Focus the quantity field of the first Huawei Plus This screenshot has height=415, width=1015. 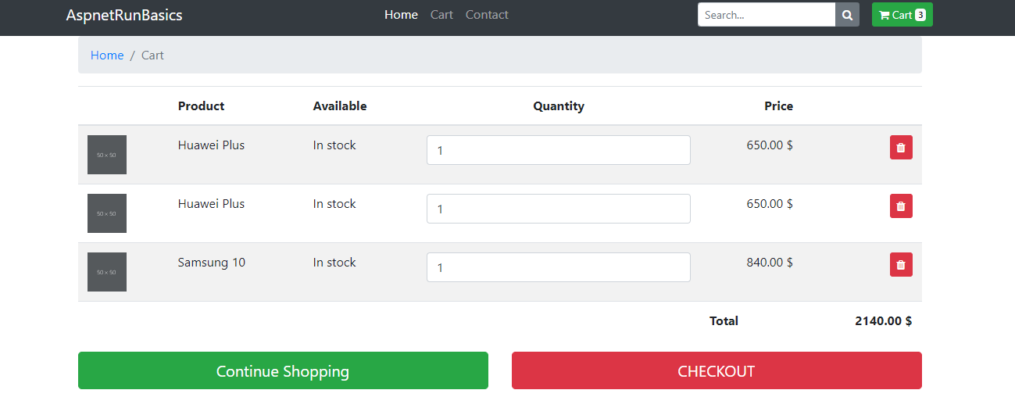coord(559,150)
